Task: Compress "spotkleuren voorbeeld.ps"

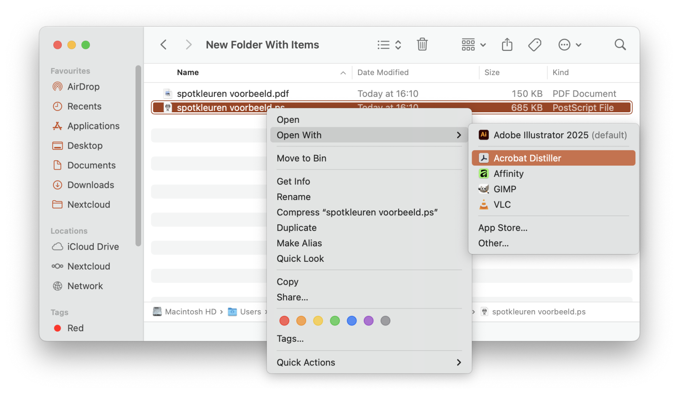Action: point(357,212)
